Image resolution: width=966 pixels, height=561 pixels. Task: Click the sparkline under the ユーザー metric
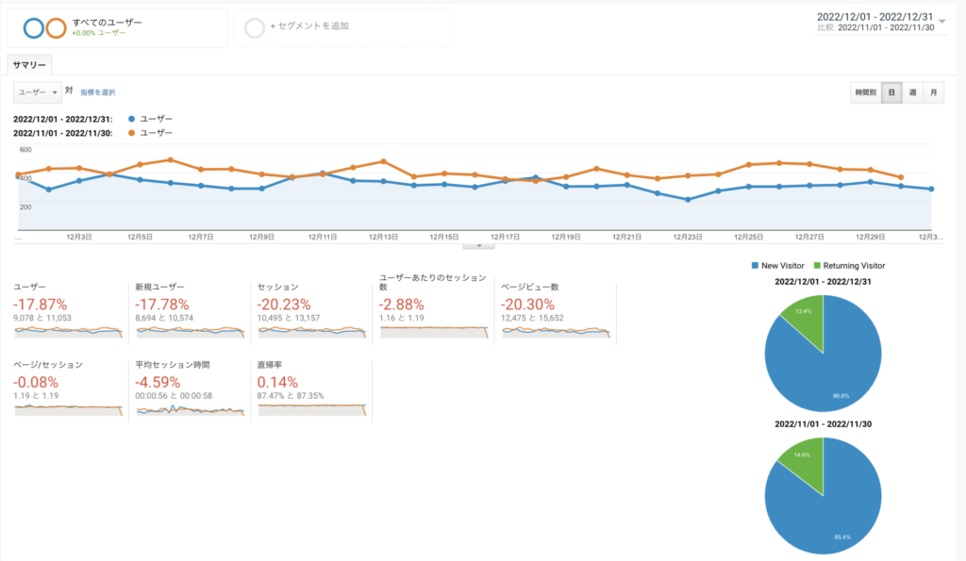point(68,332)
